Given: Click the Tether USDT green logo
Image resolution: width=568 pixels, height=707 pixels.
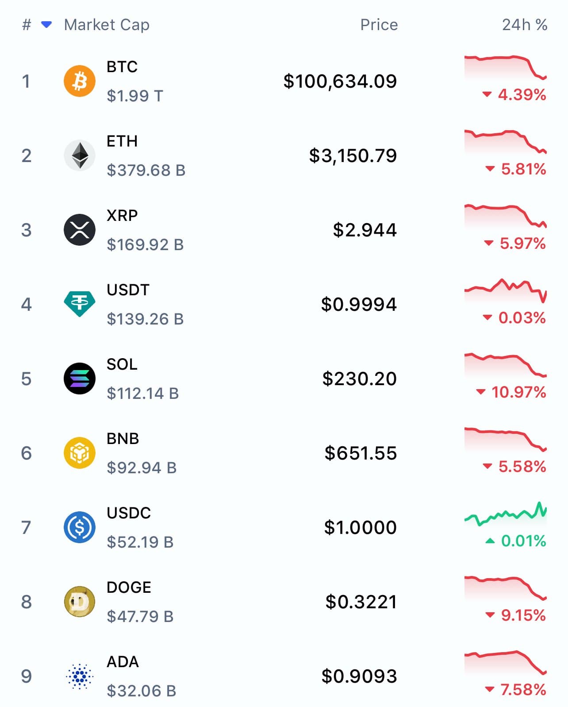Looking at the screenshot, I should 80,304.
